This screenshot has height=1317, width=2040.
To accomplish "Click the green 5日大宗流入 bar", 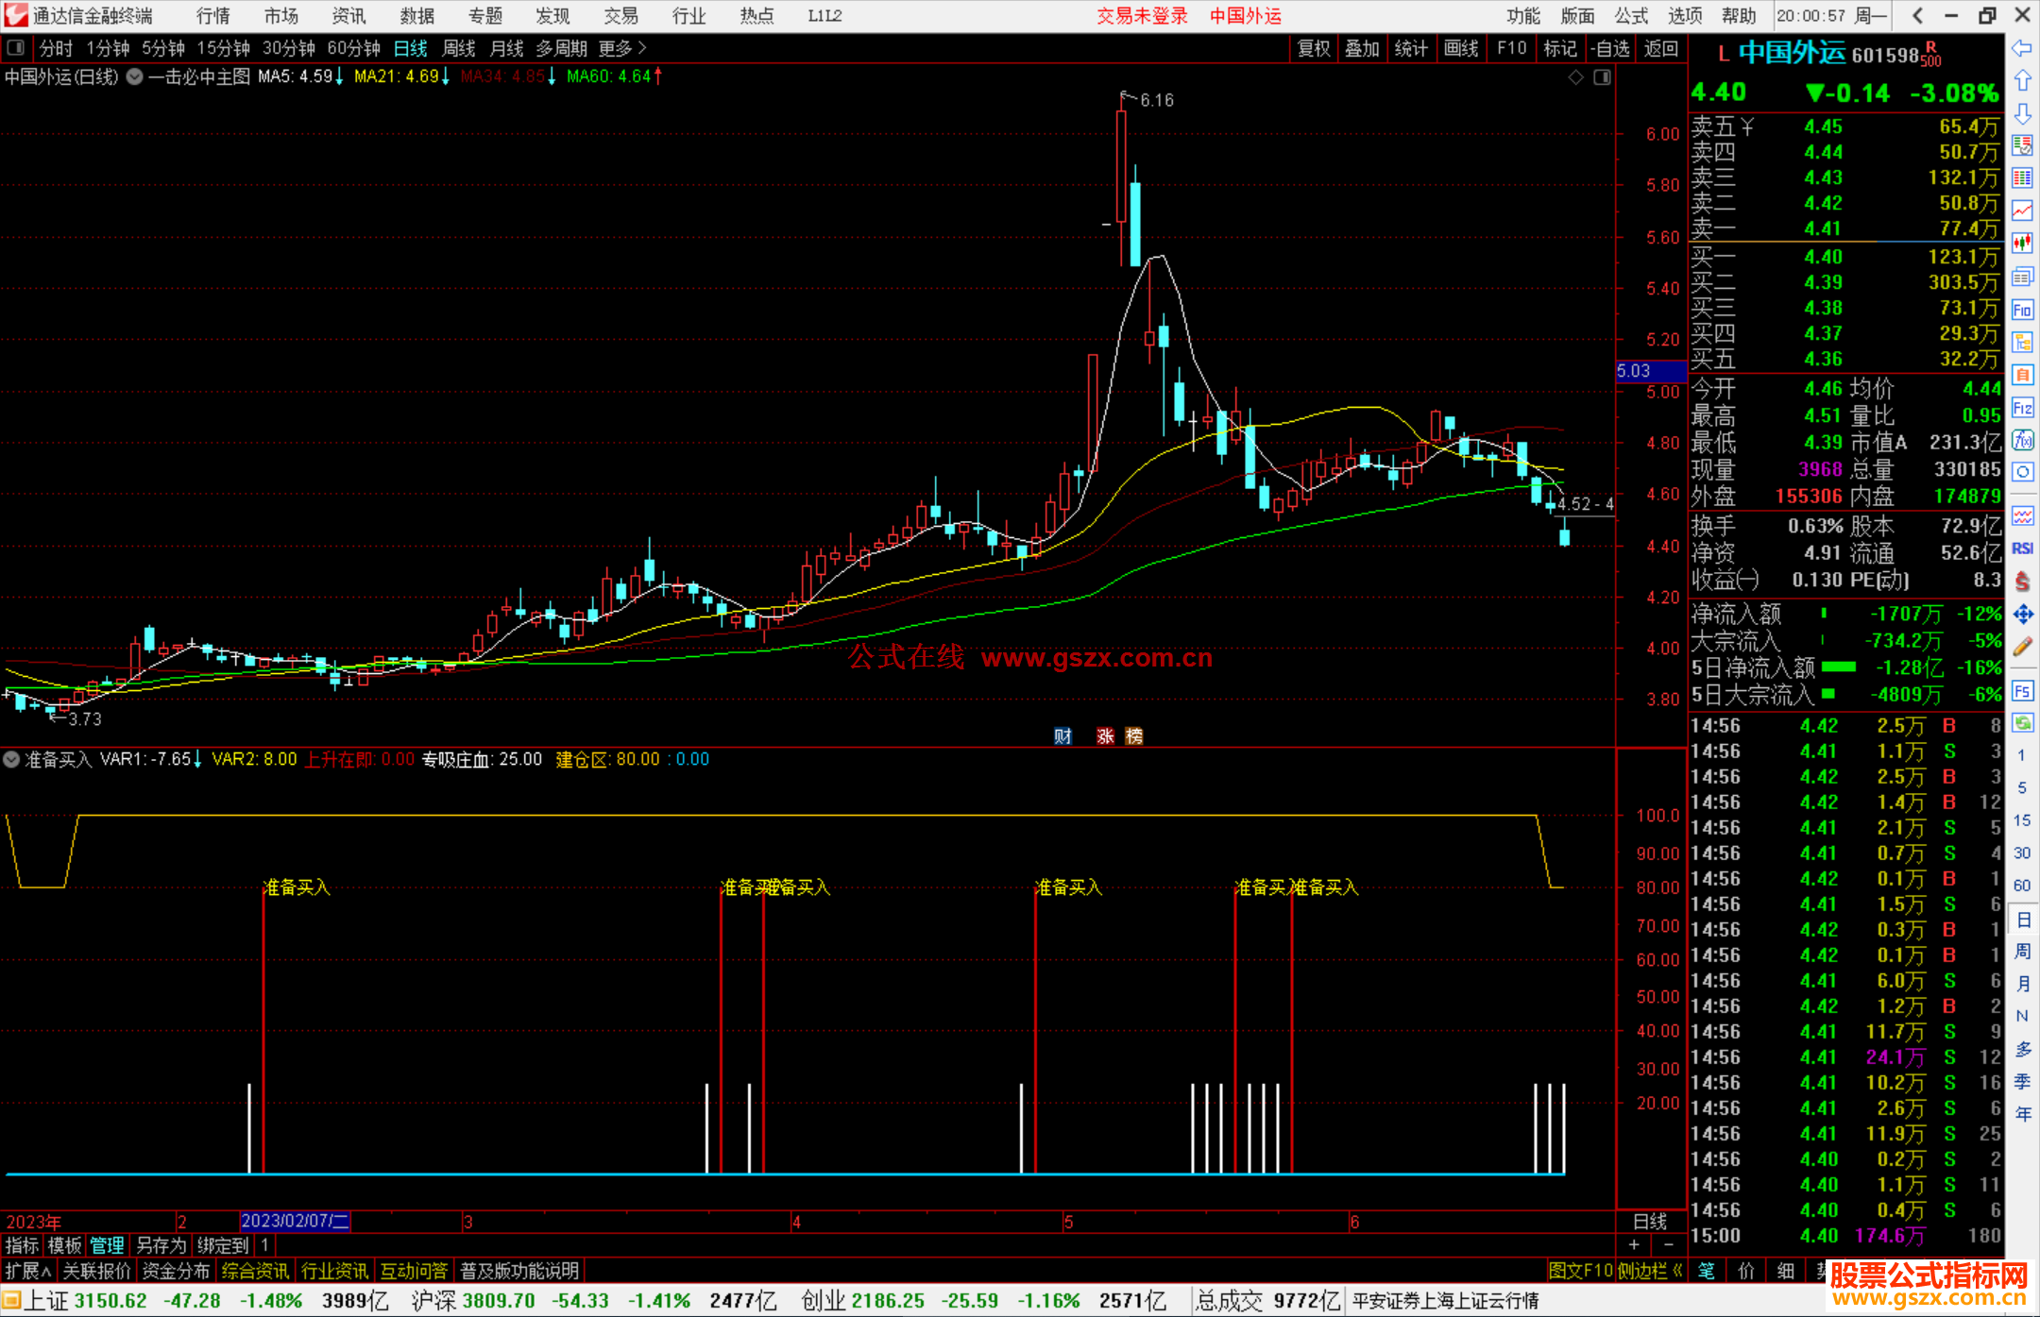I will coord(1827,693).
